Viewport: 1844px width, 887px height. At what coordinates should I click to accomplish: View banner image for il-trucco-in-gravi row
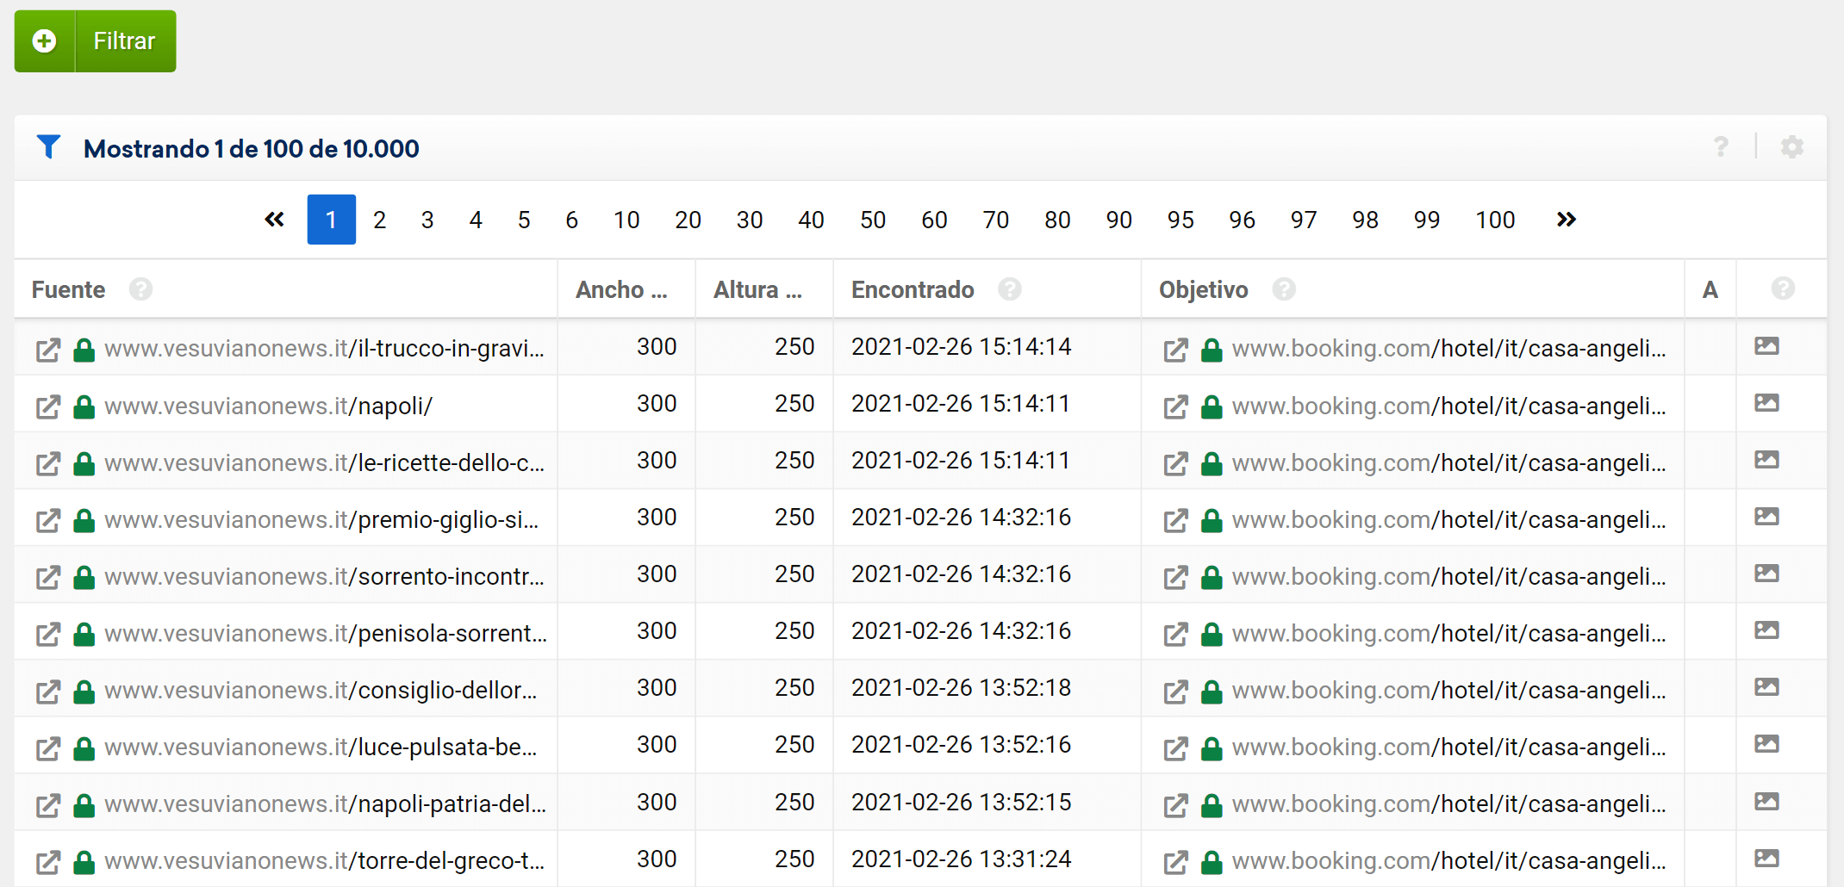tap(1766, 346)
